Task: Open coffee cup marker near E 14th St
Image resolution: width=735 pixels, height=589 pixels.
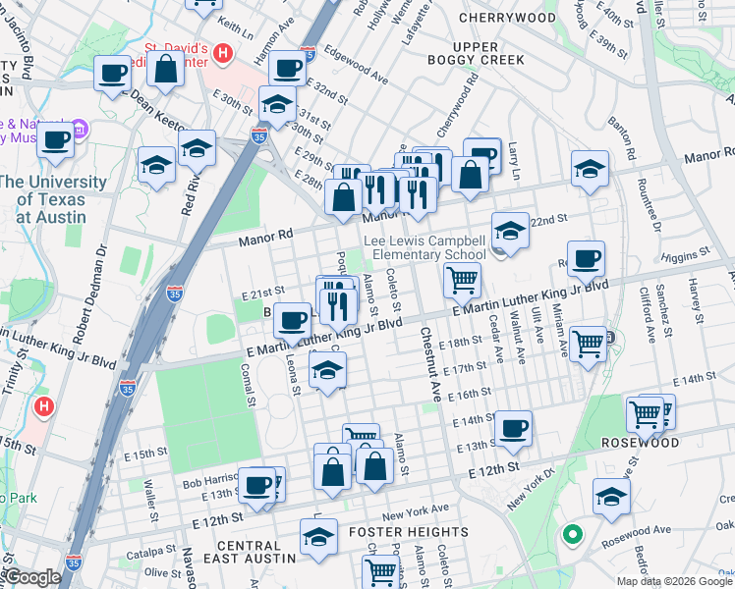Action: point(513,430)
